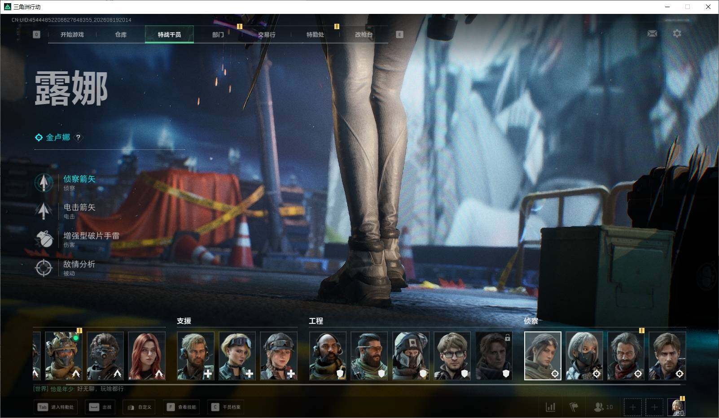Screen dimensions: 719x418
Task: Select the red-haired woman operator portrait
Action: coord(147,356)
